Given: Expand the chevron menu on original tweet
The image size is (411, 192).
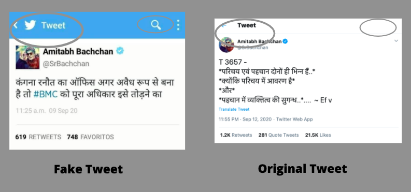Looking at the screenshot, I should (x=396, y=41).
